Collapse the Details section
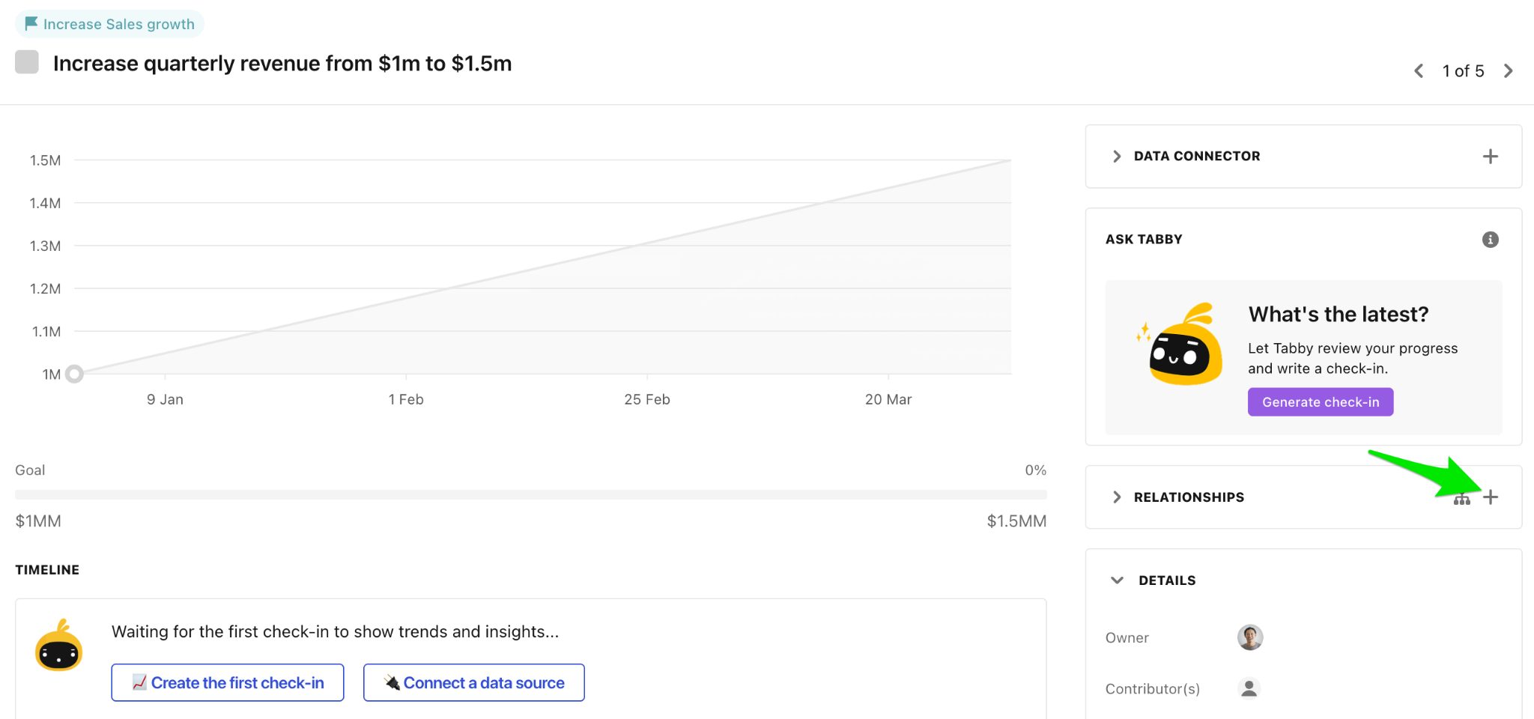 coord(1117,580)
